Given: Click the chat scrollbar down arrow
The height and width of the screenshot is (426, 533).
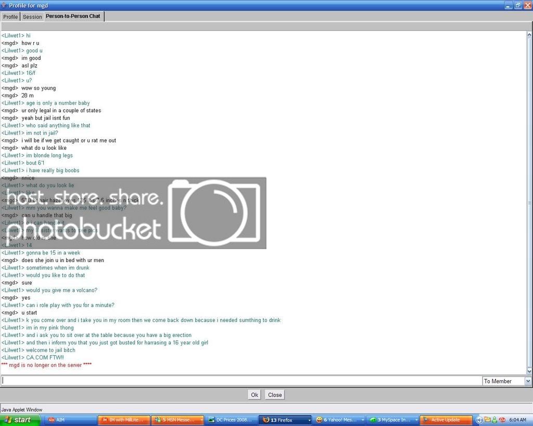Looking at the screenshot, I should tap(529, 371).
